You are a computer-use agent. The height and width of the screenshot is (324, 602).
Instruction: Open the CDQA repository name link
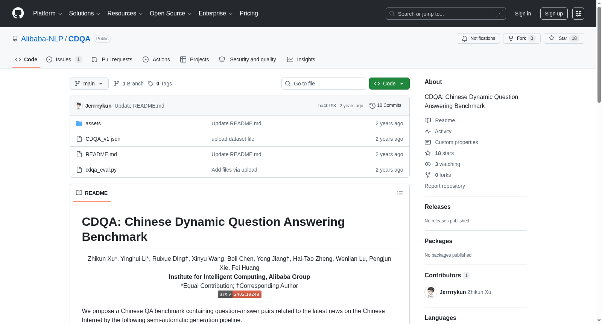coord(79,39)
